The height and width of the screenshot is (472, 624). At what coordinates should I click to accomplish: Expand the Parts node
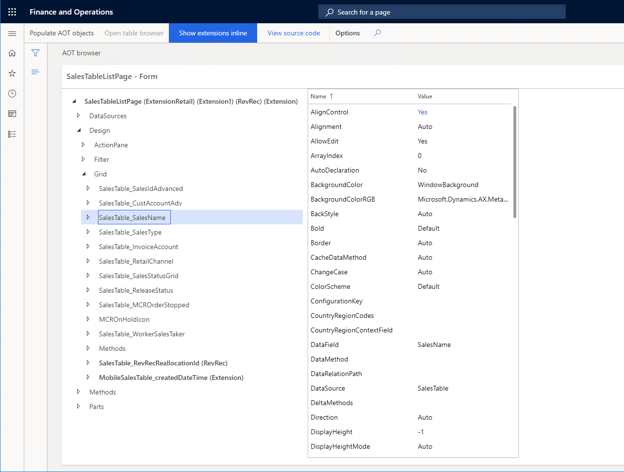[79, 407]
